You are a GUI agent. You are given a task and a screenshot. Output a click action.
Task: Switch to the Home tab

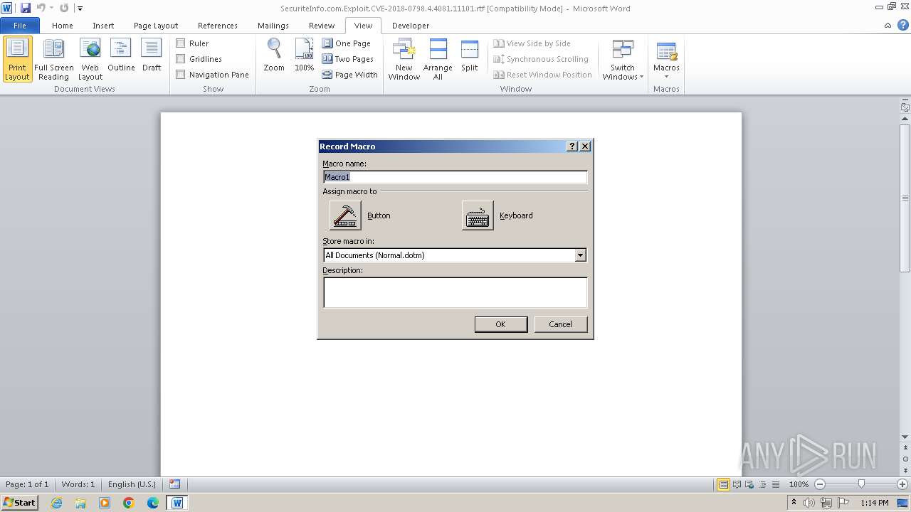(63, 26)
